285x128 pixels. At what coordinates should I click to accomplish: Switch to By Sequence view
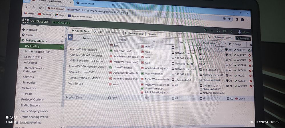[243, 38]
